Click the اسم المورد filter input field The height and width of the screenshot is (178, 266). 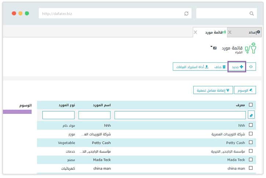click(x=94, y=115)
